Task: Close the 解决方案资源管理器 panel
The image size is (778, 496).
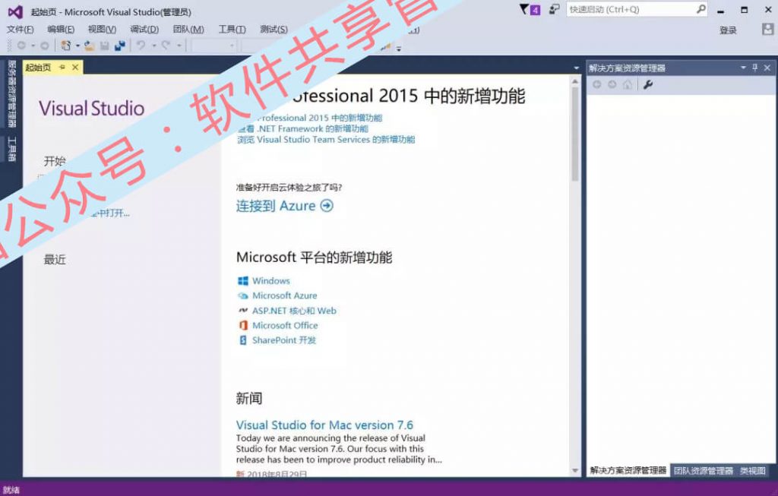Action: click(x=767, y=68)
